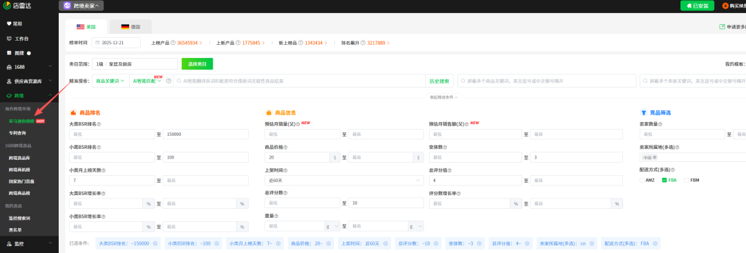The image size is (746, 253).
Task: Check the FBM delivery checkbox
Action: tap(686, 181)
